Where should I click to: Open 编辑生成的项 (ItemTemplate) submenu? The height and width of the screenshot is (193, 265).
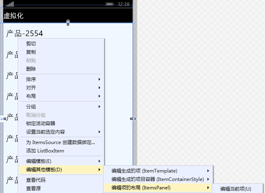click(158, 171)
